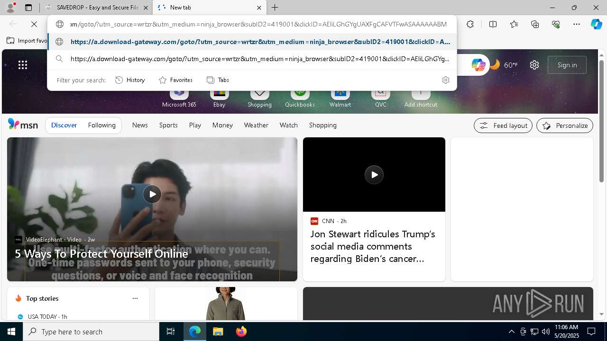Select the search suggestion with magnifier icon

252,59
